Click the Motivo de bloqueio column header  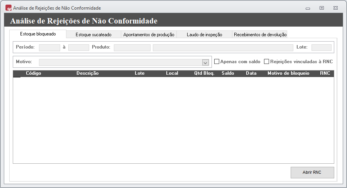288,73
